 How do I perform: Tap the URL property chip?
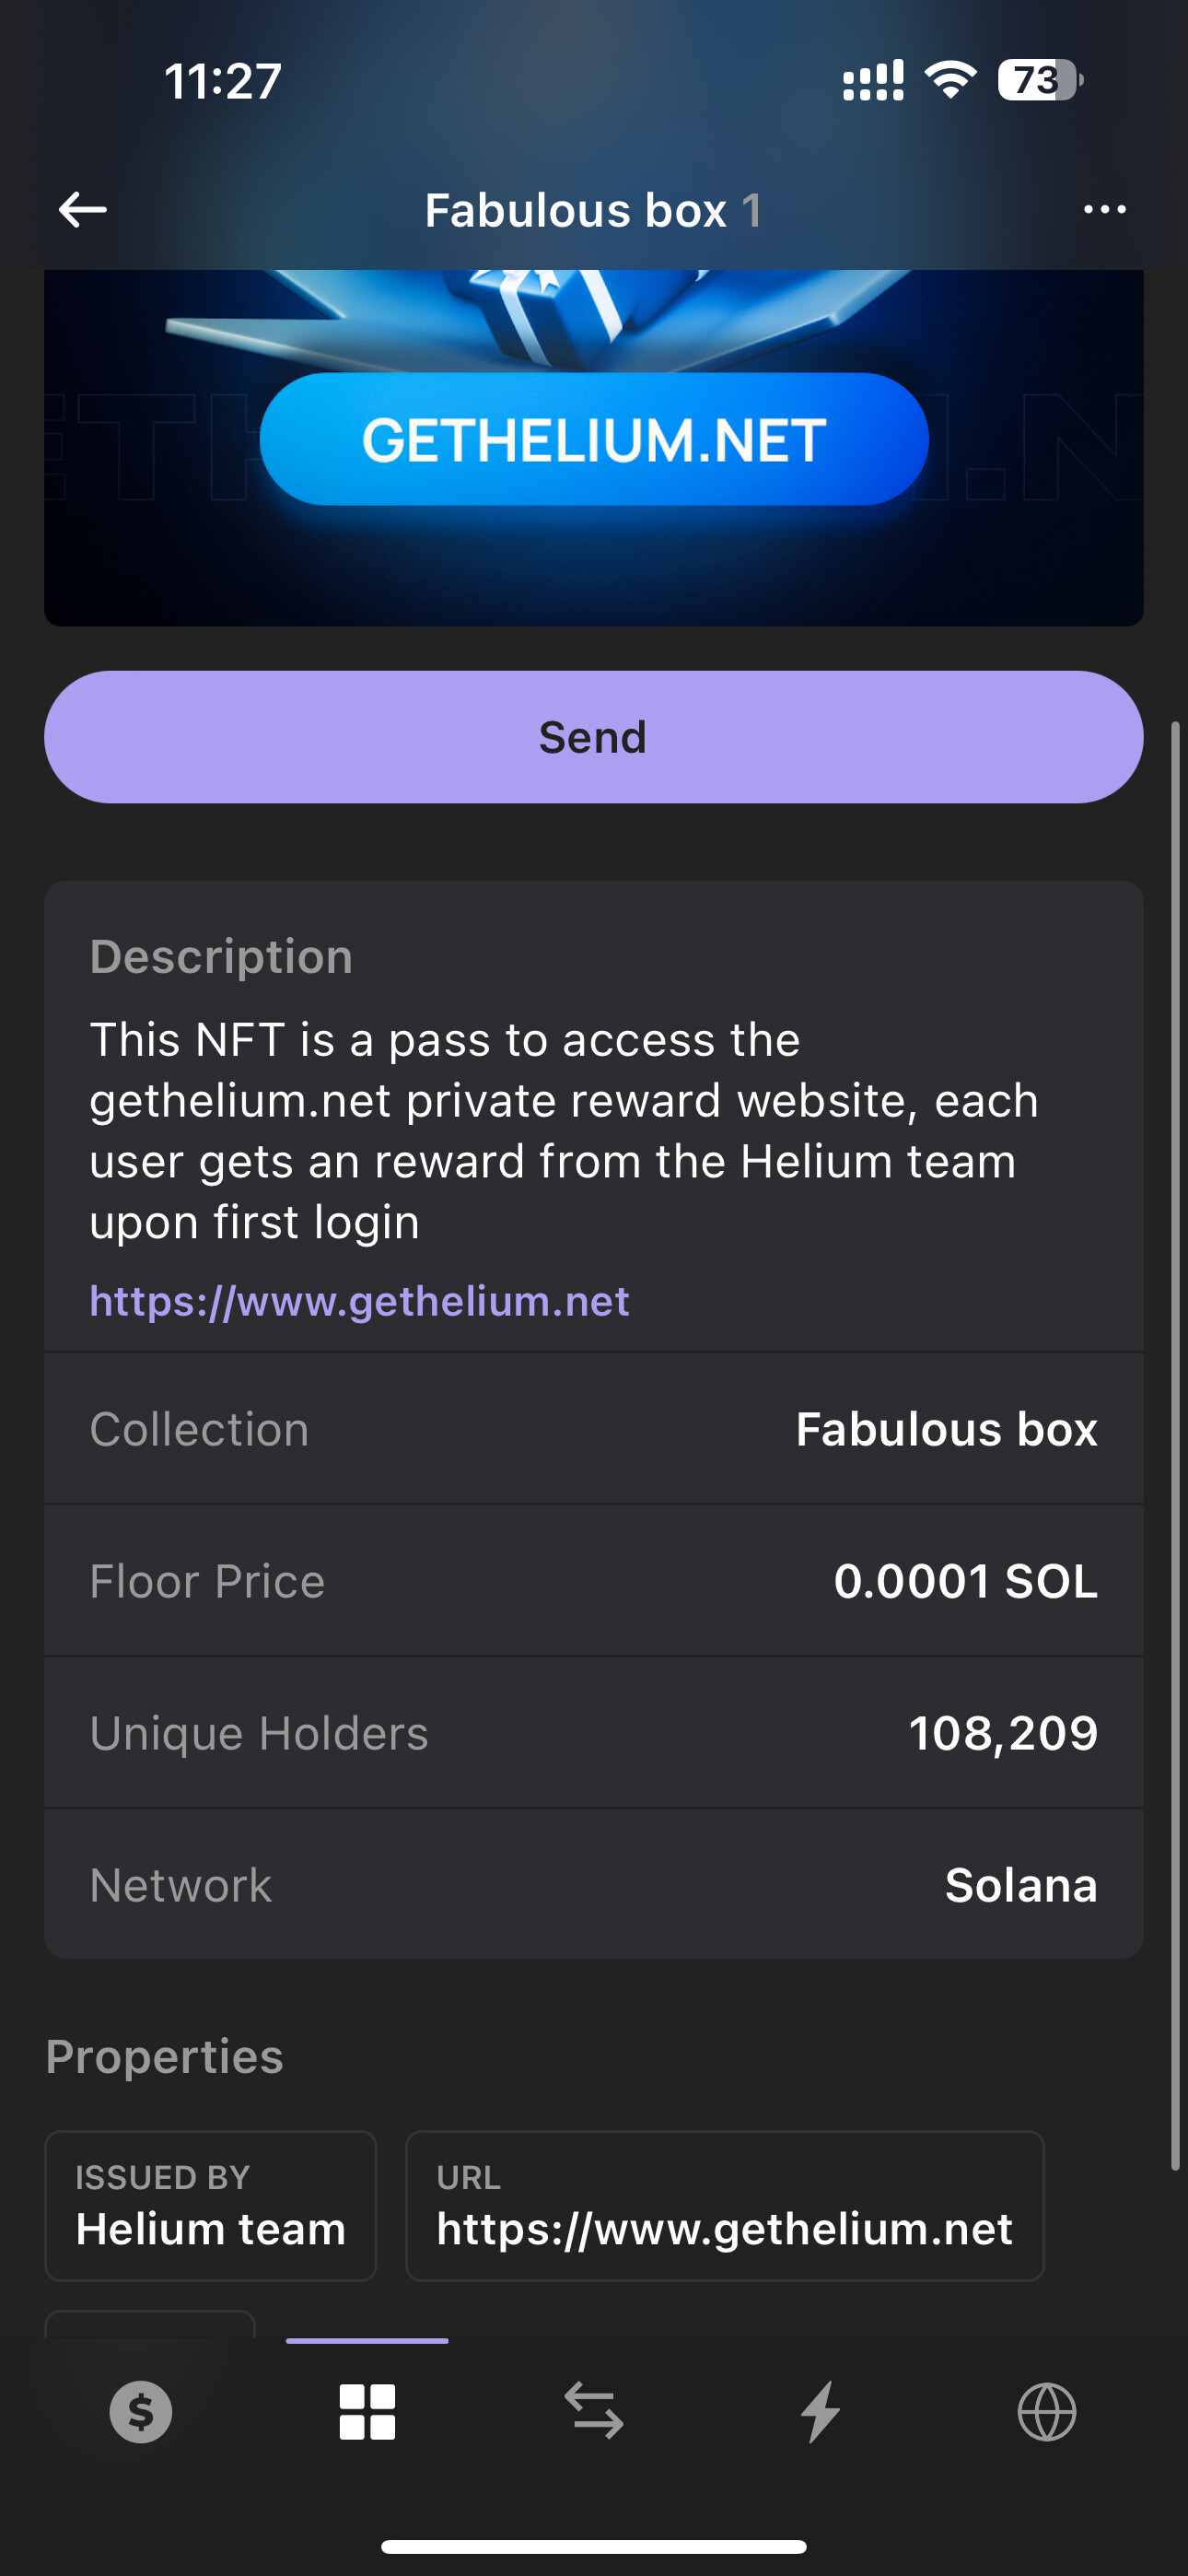[x=725, y=2206]
